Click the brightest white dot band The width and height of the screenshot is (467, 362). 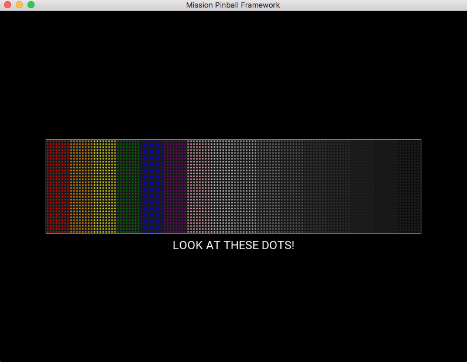pos(222,186)
